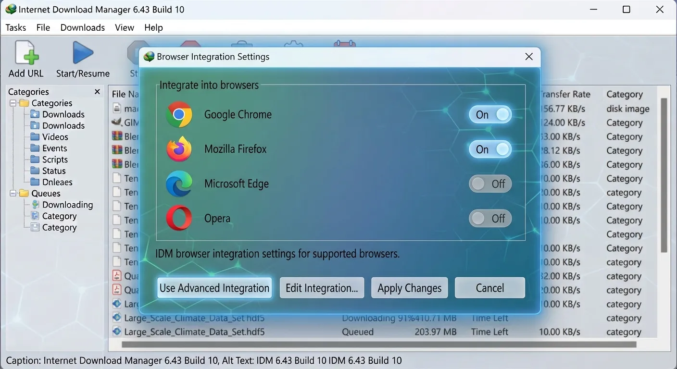Click the Opera browser icon
677x369 pixels.
point(179,218)
